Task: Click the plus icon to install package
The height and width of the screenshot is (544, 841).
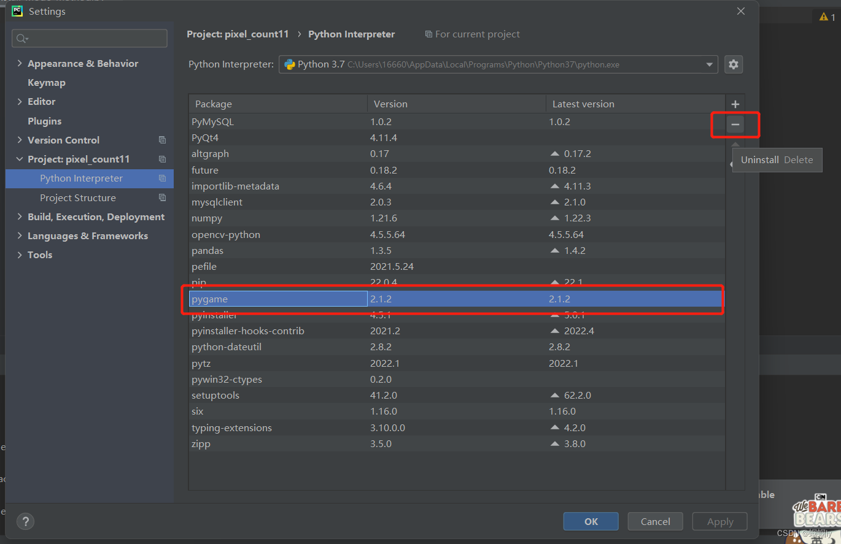Action: click(x=735, y=104)
